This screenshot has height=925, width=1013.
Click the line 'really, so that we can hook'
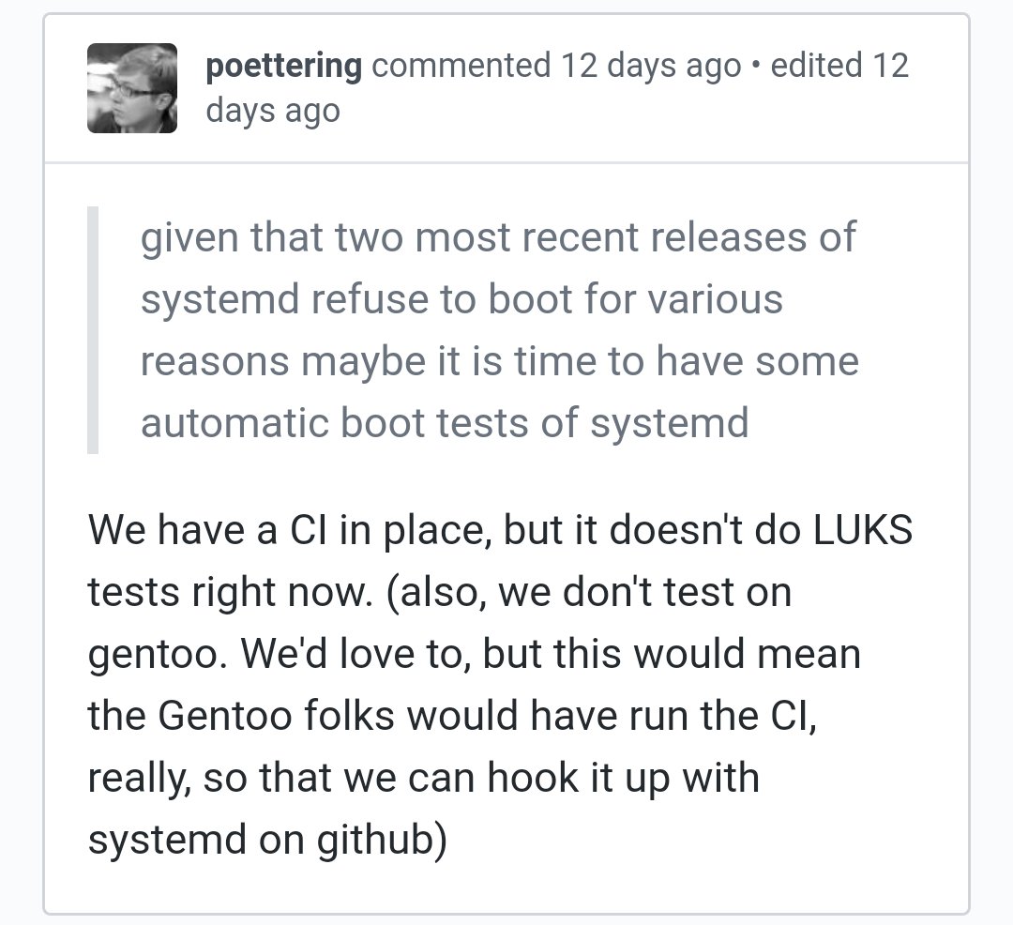pyautogui.click(x=422, y=779)
